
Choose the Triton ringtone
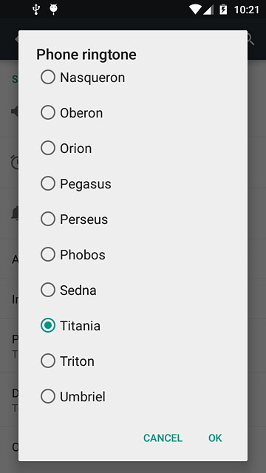47,361
